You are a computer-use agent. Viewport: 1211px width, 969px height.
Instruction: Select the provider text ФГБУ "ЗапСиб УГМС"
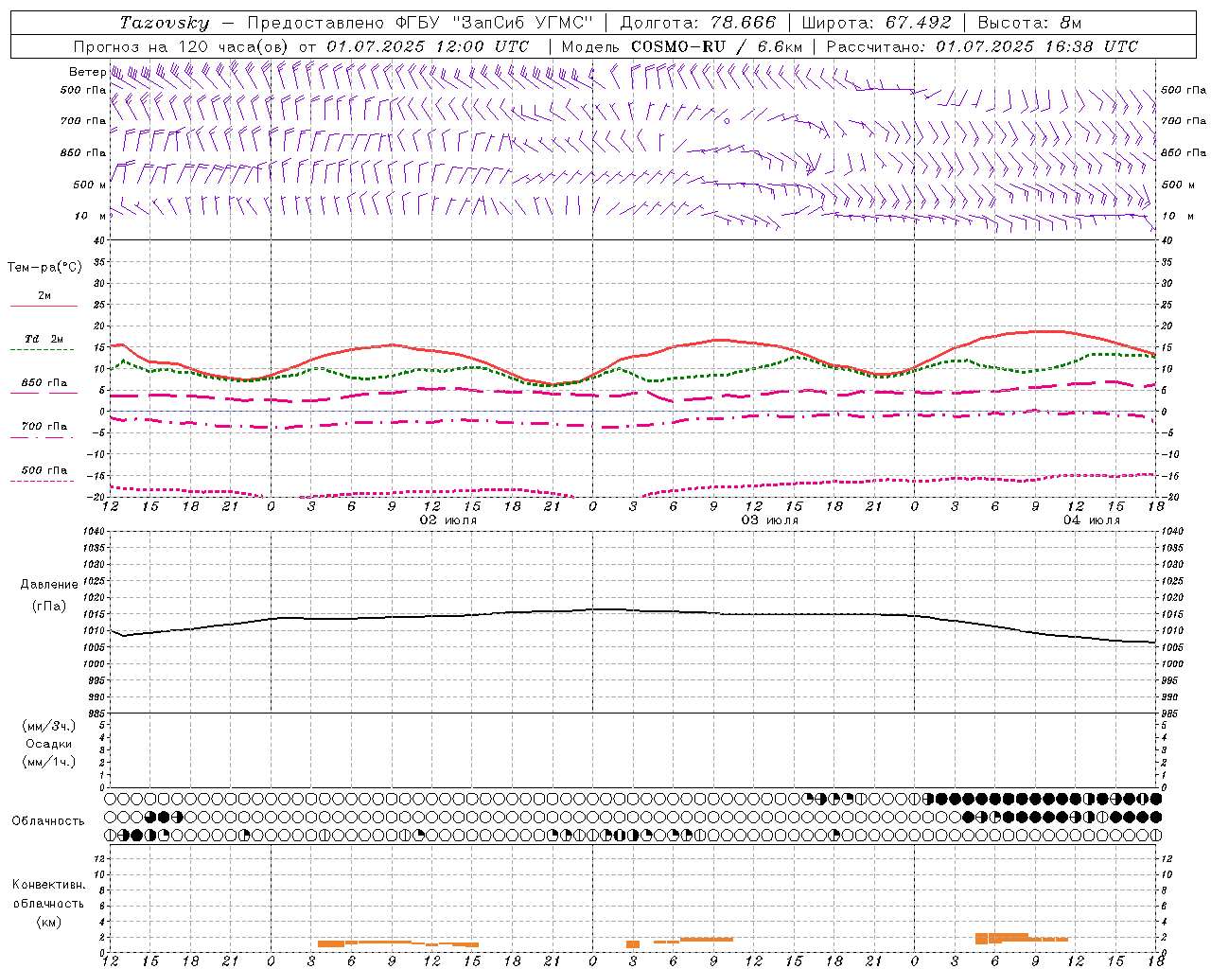(x=494, y=23)
